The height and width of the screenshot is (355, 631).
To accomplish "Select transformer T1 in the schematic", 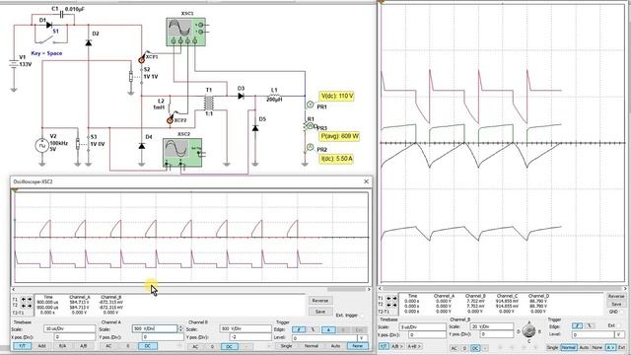I will coord(208,103).
